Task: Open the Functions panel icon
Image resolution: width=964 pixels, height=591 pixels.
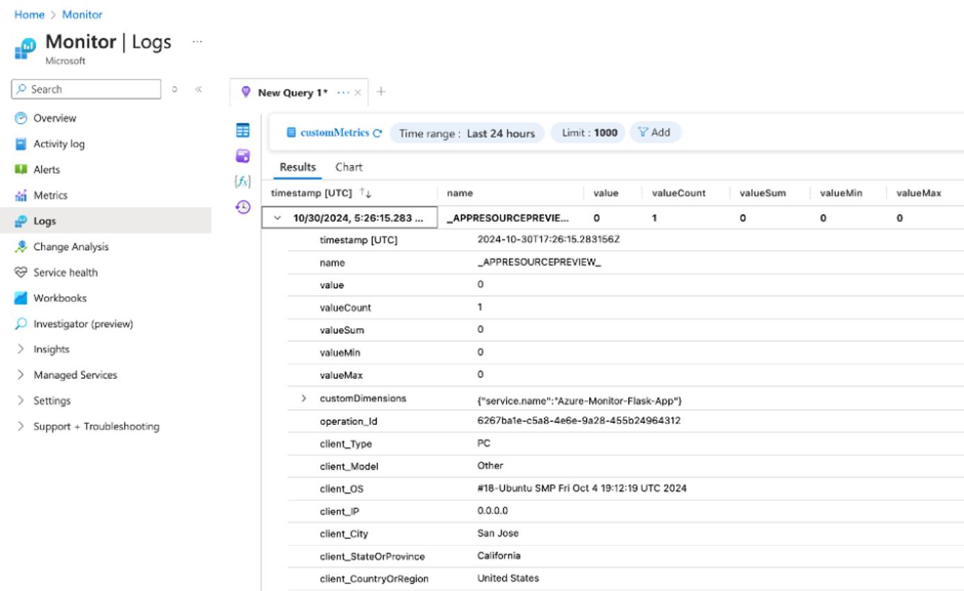Action: (x=243, y=181)
